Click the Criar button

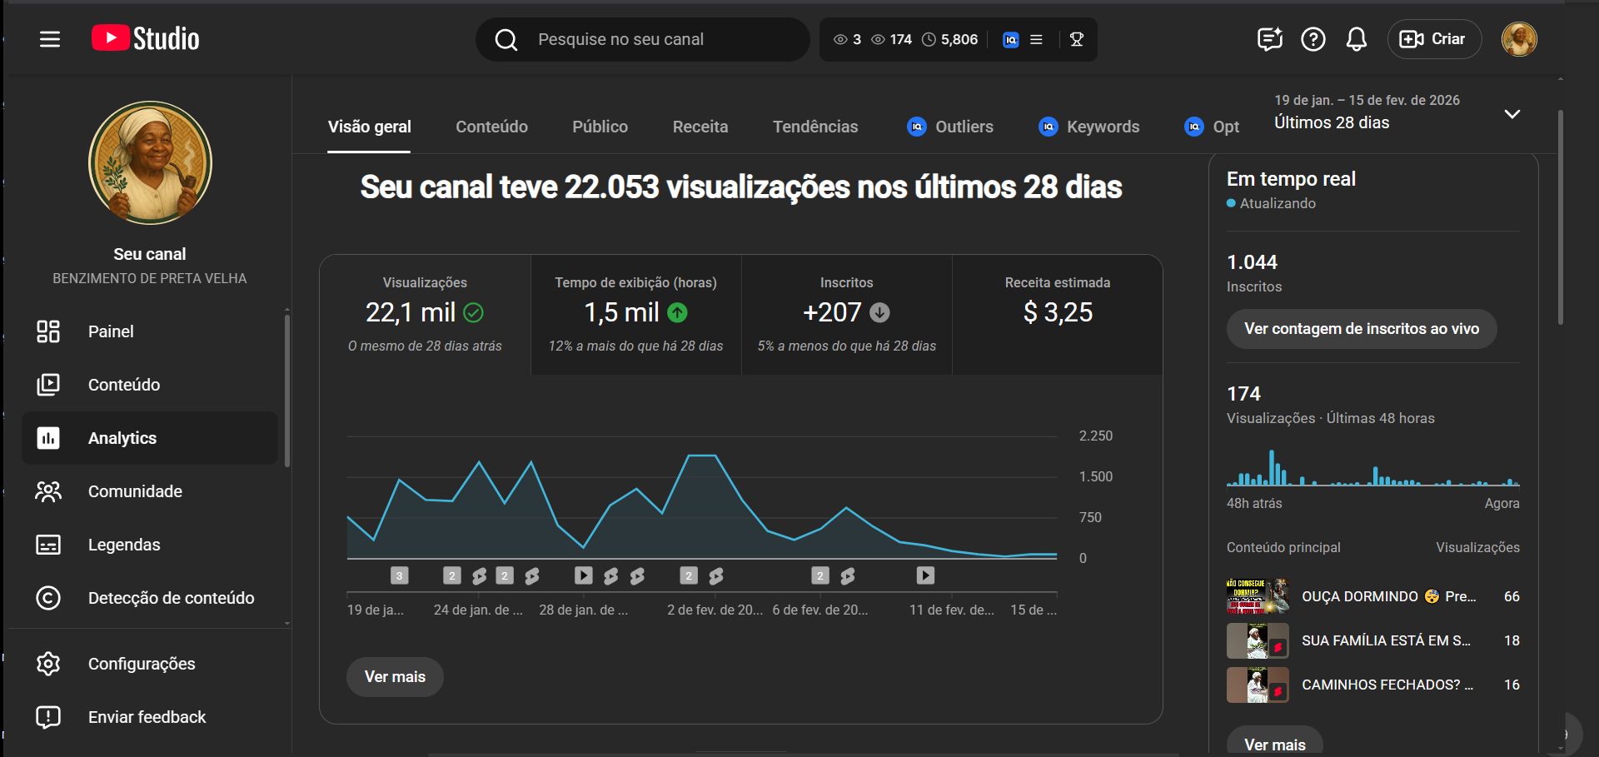[x=1434, y=39]
